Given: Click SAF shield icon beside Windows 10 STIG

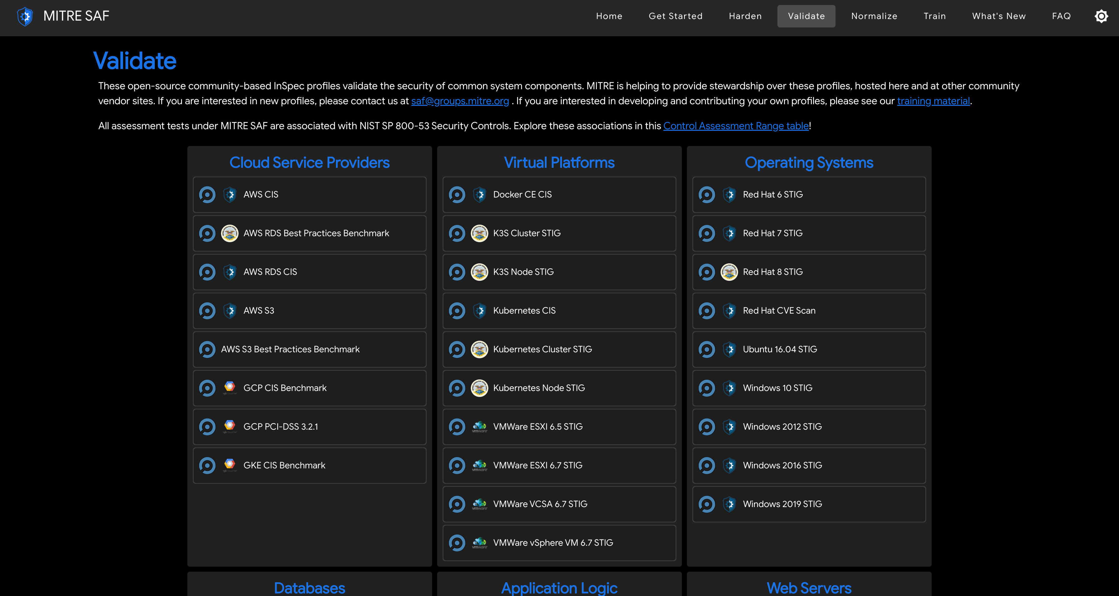Looking at the screenshot, I should click(729, 388).
